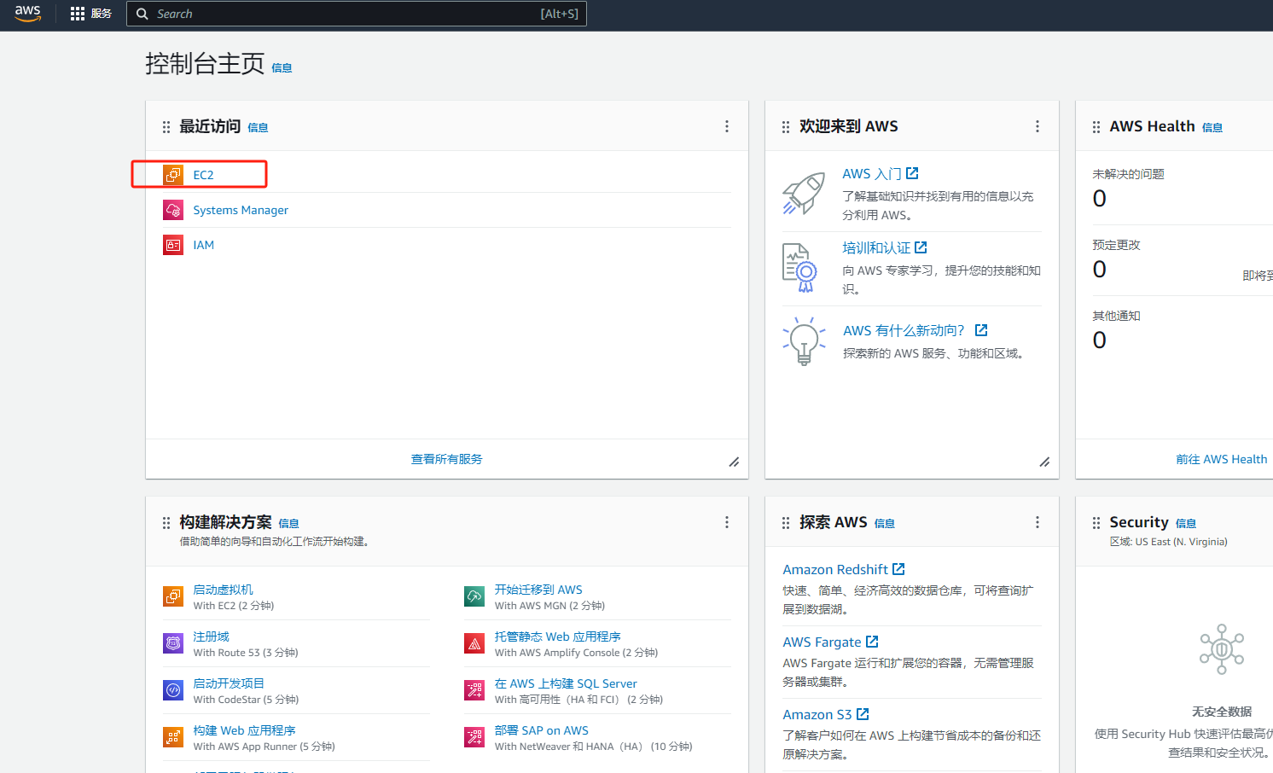
Task: Open 前往 AWS Health link
Action: (1222, 459)
